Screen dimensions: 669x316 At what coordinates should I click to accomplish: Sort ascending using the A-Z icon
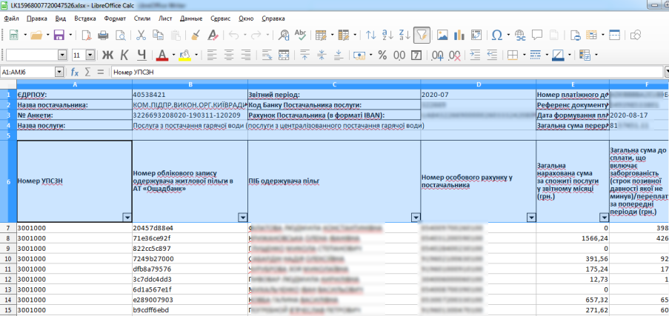click(388, 35)
